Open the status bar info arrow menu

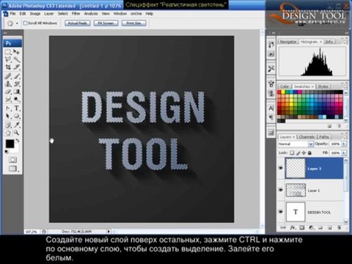coord(109,231)
